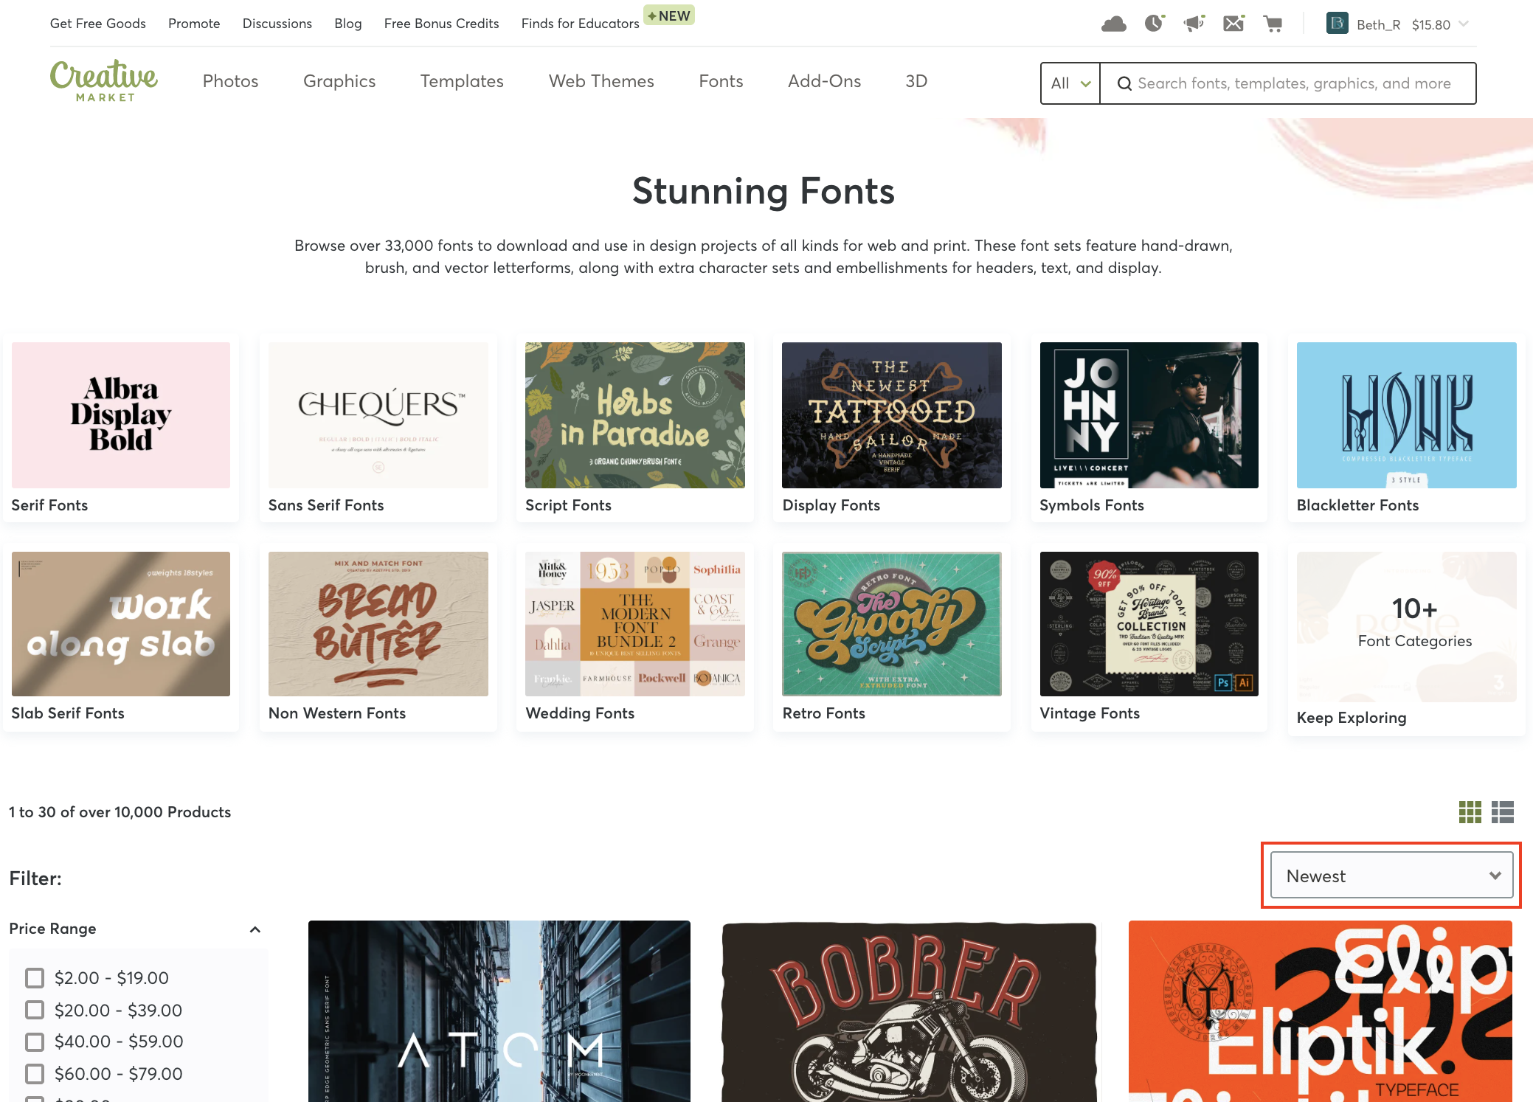The width and height of the screenshot is (1533, 1102).
Task: Open the Slab Serif Fonts thumbnail
Action: point(121,624)
